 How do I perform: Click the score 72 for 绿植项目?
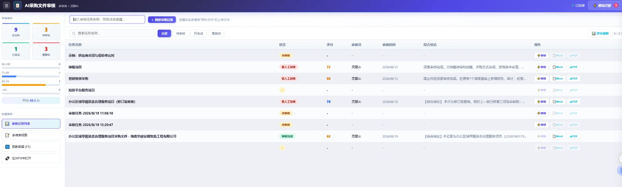pos(328,67)
